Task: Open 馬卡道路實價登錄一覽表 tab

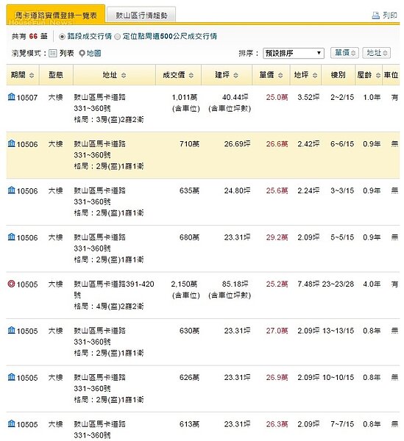Action: point(56,15)
